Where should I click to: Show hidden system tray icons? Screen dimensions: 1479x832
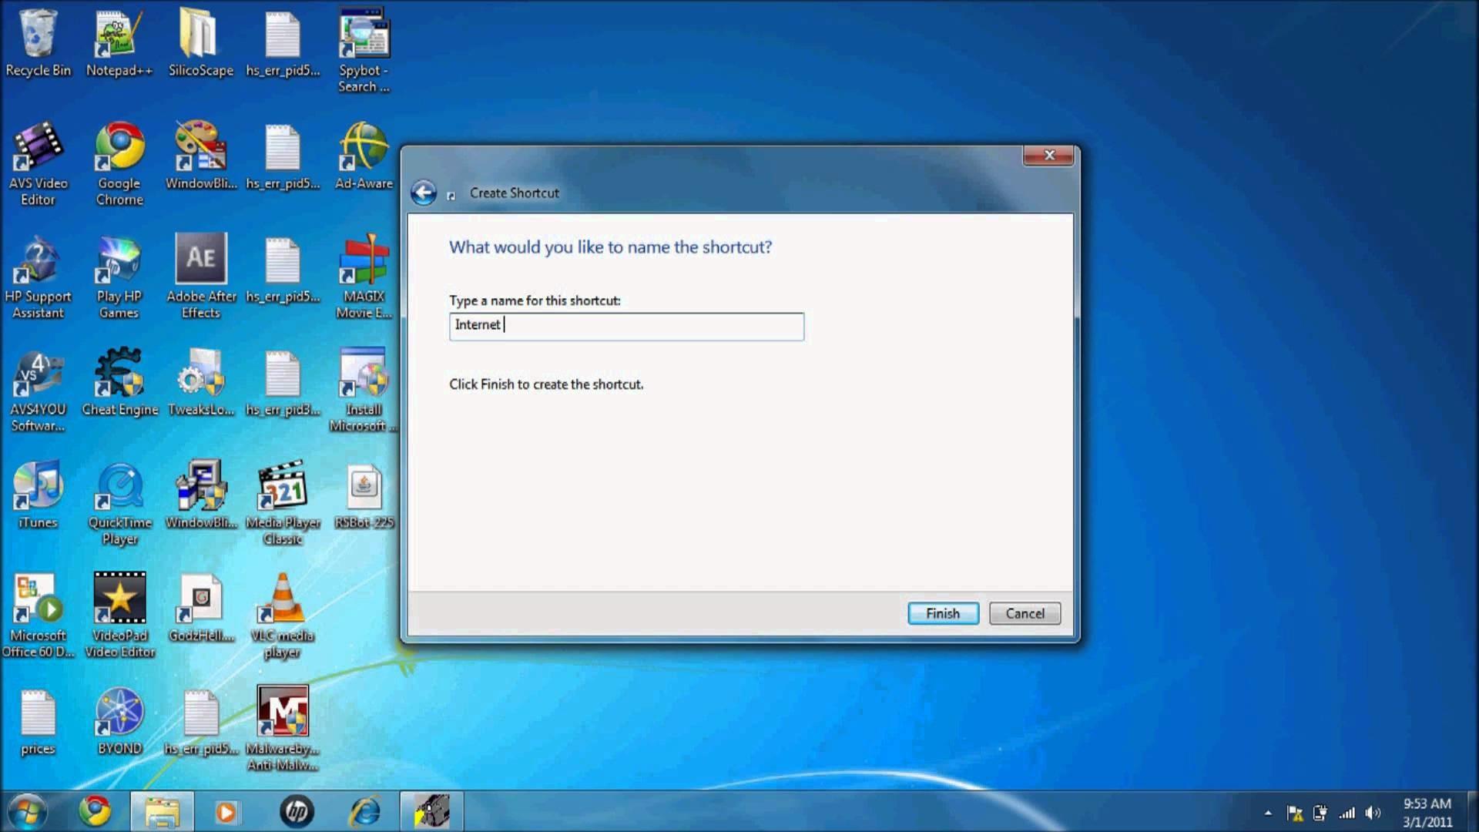tap(1268, 813)
